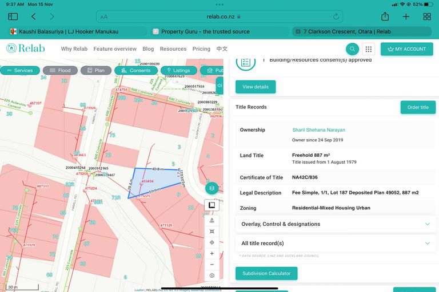Click the map zoom out minus
Image resolution: width=439 pixels, height=292 pixels.
point(212,264)
